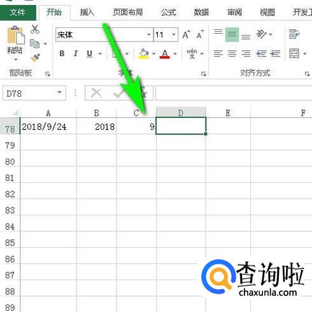Click the Increase Font Size icon

(187, 34)
